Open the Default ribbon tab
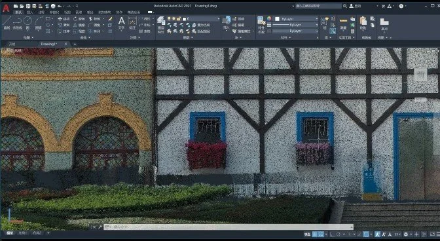440x241 pixels. (x=18, y=12)
